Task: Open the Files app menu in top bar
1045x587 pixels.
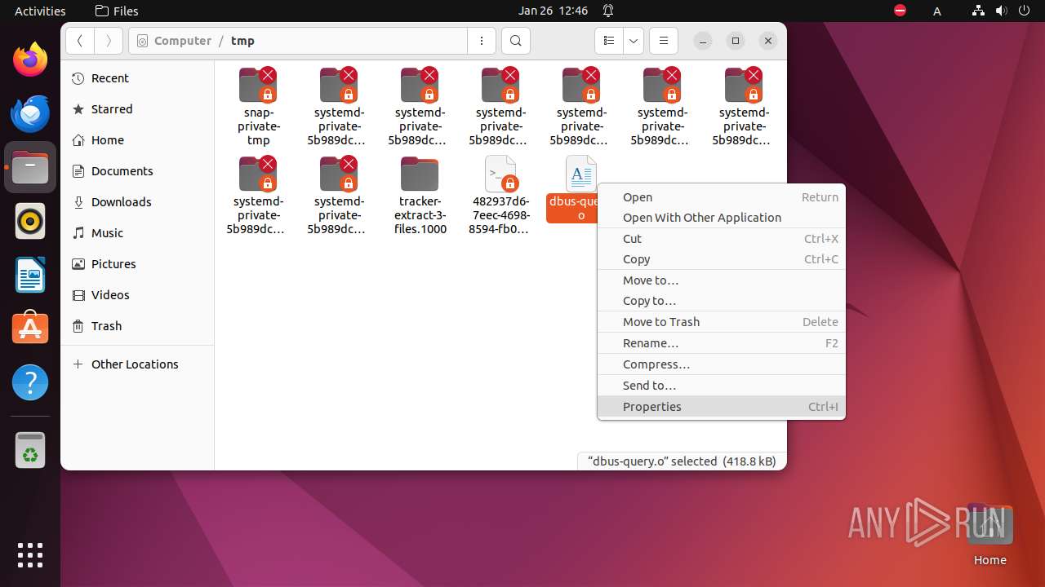Action: [x=117, y=11]
